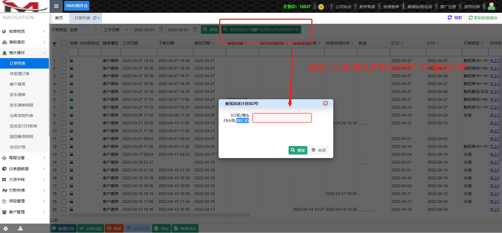Click the pie chart icon for 仪表盘数据

(4, 169)
